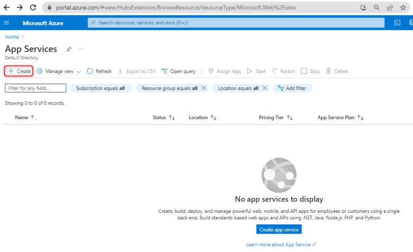Screen dimensions: 413x252
Task: Go to Home breadcrumb
Action: pyautogui.click(x=12, y=37)
